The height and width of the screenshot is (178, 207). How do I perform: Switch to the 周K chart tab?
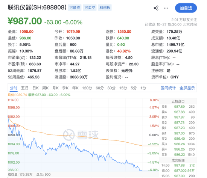[46, 88]
